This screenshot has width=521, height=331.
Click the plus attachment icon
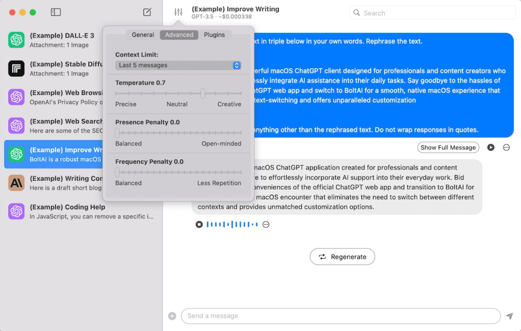pyautogui.click(x=172, y=316)
